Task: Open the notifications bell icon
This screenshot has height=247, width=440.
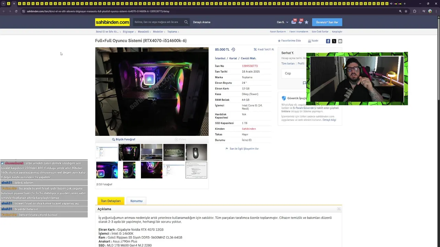Action: tap(300, 22)
